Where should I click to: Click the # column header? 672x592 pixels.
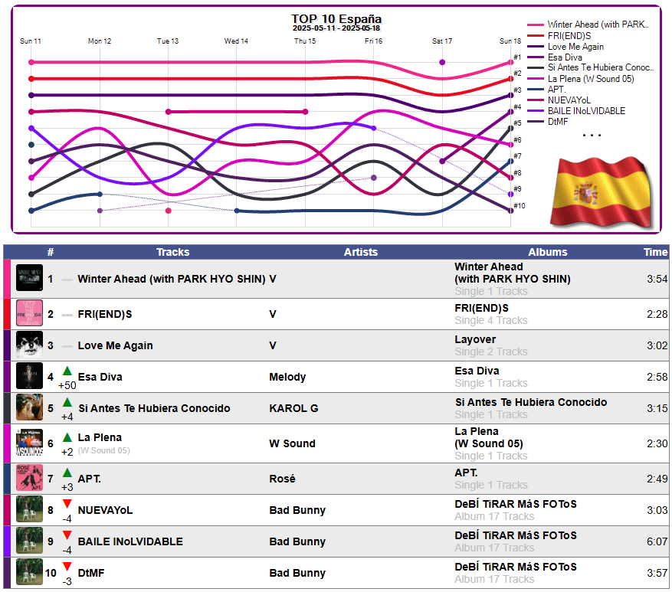[x=51, y=252]
